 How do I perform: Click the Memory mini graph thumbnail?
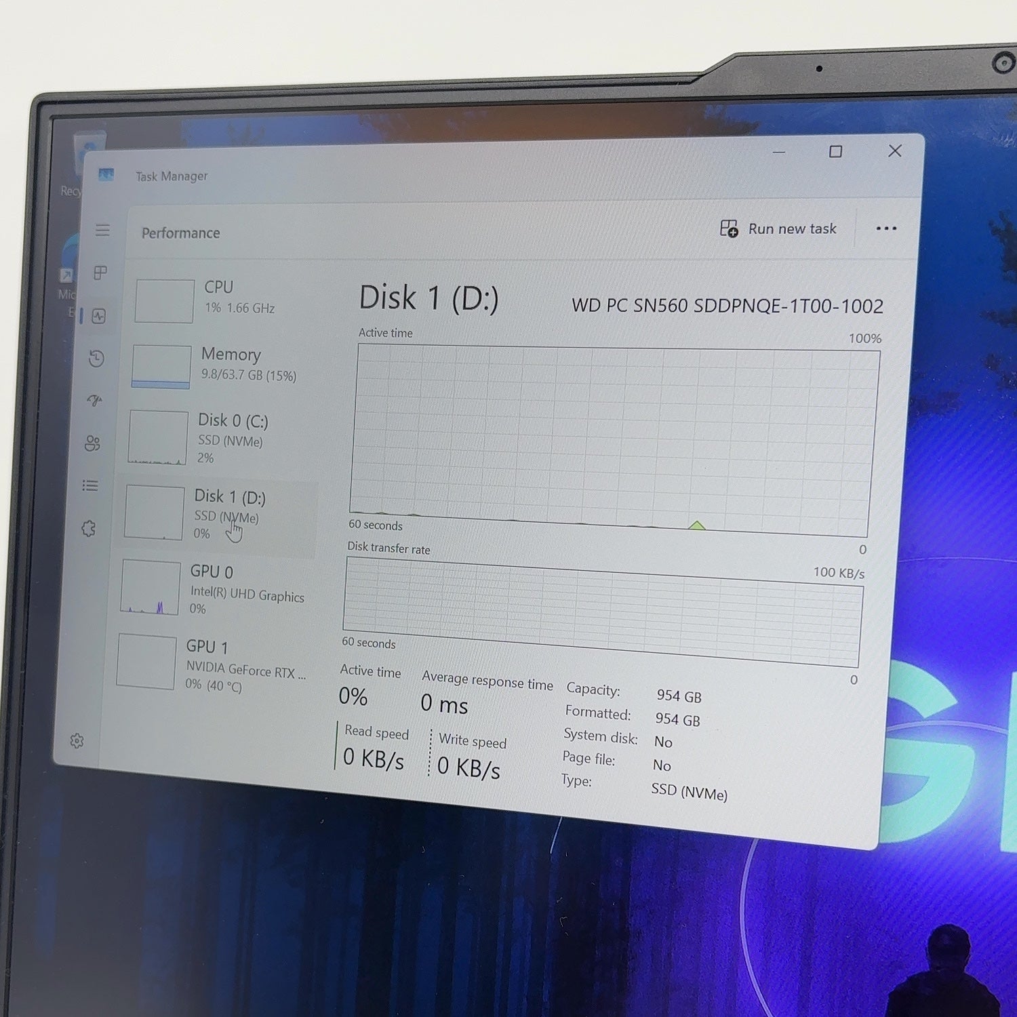(x=161, y=367)
